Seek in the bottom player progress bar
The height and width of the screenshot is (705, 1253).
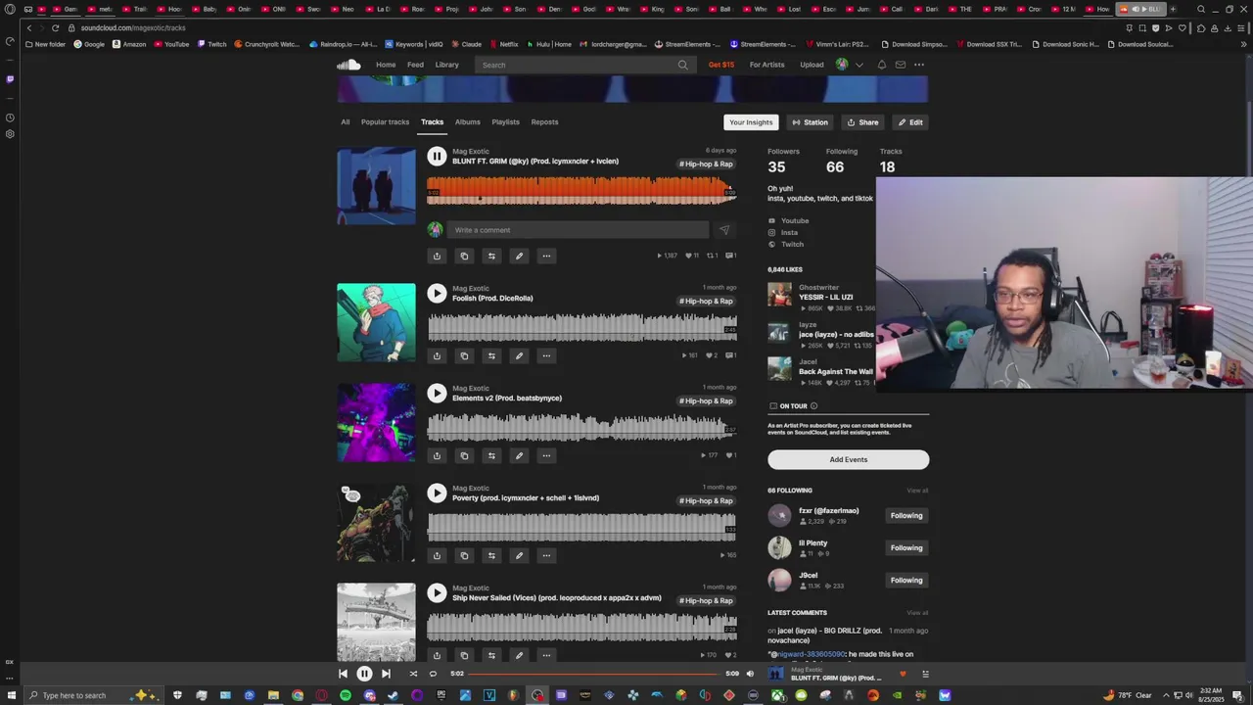tap(594, 674)
